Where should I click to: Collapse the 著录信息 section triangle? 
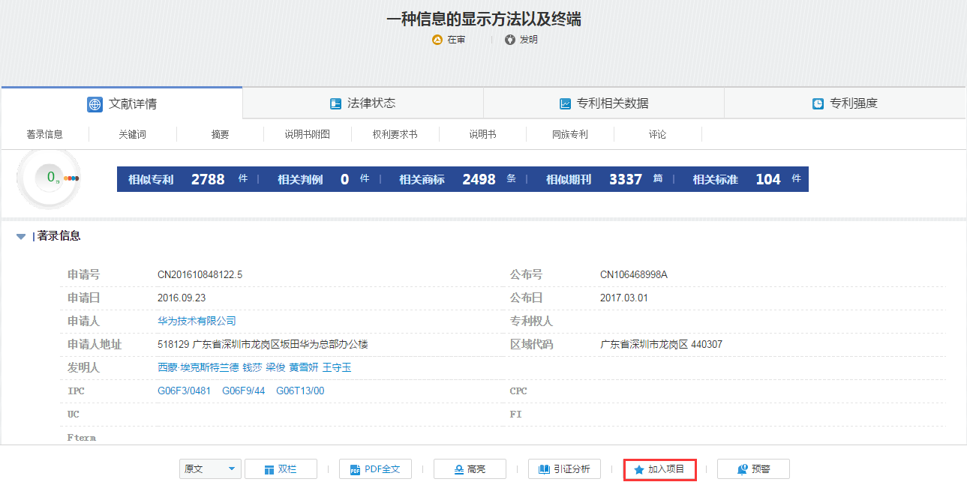click(x=21, y=236)
